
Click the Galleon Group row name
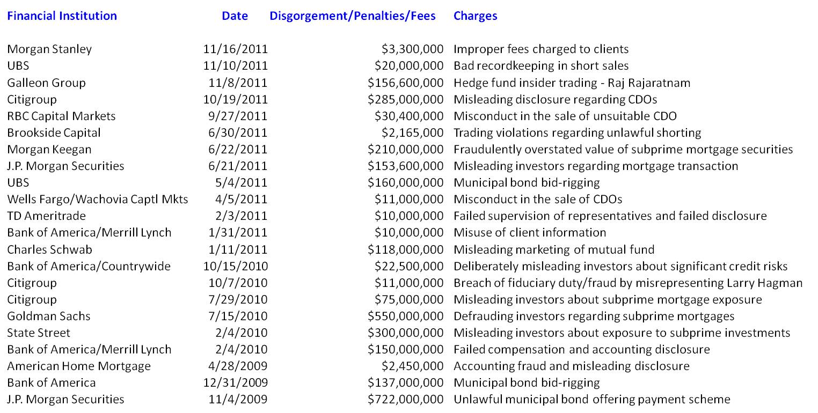(46, 83)
